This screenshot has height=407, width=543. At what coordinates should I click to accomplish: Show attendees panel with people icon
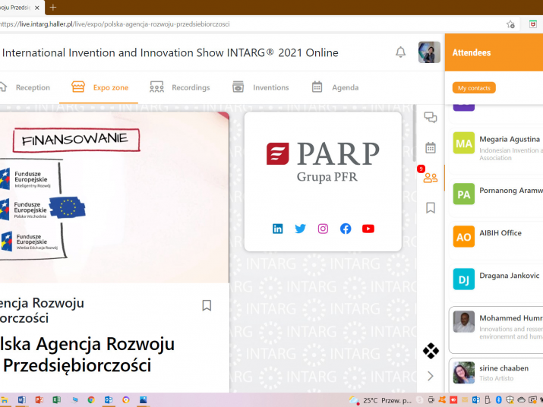(x=430, y=178)
